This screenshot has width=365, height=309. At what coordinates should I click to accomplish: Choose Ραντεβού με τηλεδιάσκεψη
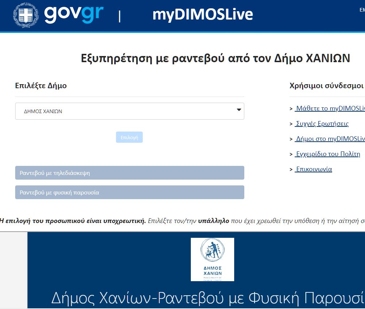[130, 173]
